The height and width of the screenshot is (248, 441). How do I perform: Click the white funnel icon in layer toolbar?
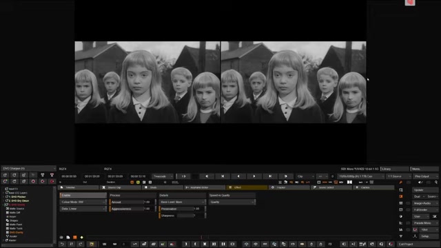click(x=43, y=175)
